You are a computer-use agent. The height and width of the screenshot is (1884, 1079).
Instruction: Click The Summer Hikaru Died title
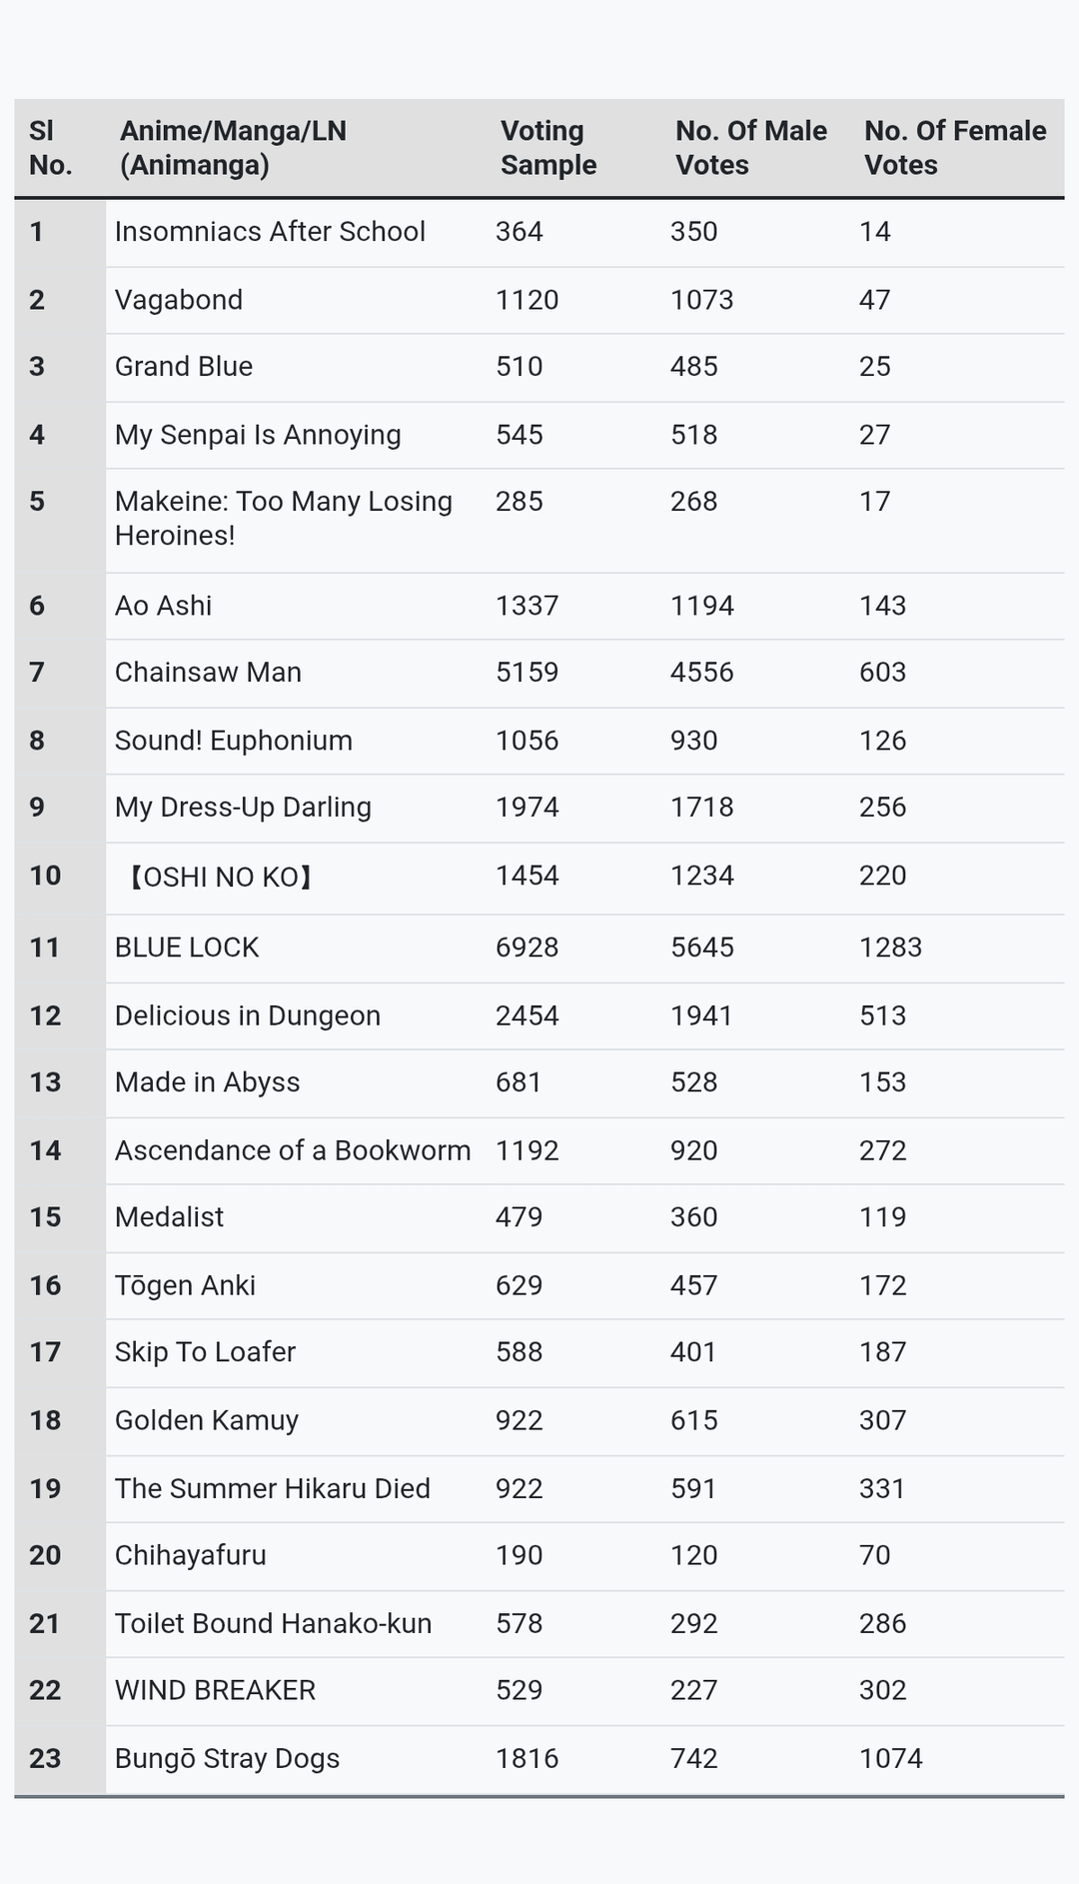(x=272, y=1488)
